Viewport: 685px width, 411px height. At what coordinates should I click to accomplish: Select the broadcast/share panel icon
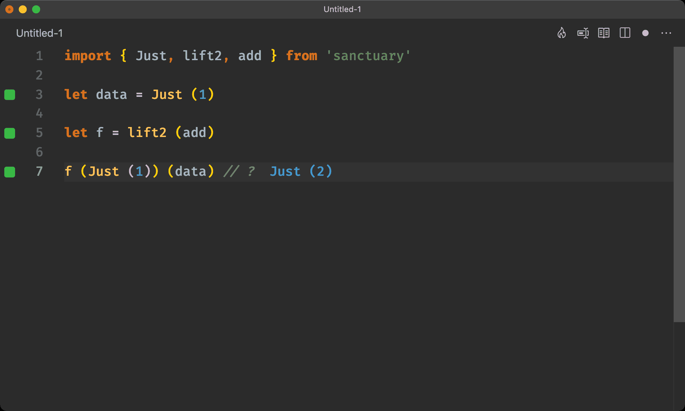click(x=583, y=33)
